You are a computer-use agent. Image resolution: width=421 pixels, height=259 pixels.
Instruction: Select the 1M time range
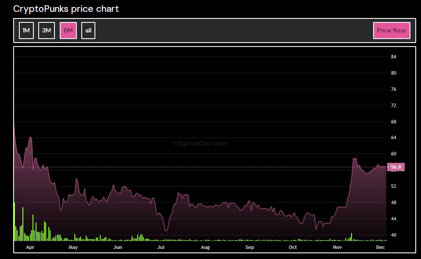point(26,31)
